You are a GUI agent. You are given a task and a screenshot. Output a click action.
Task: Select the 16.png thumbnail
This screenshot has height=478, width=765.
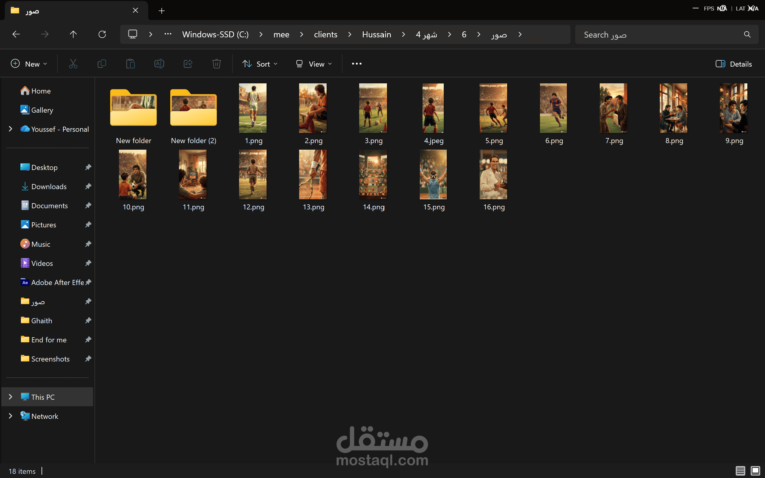(493, 180)
